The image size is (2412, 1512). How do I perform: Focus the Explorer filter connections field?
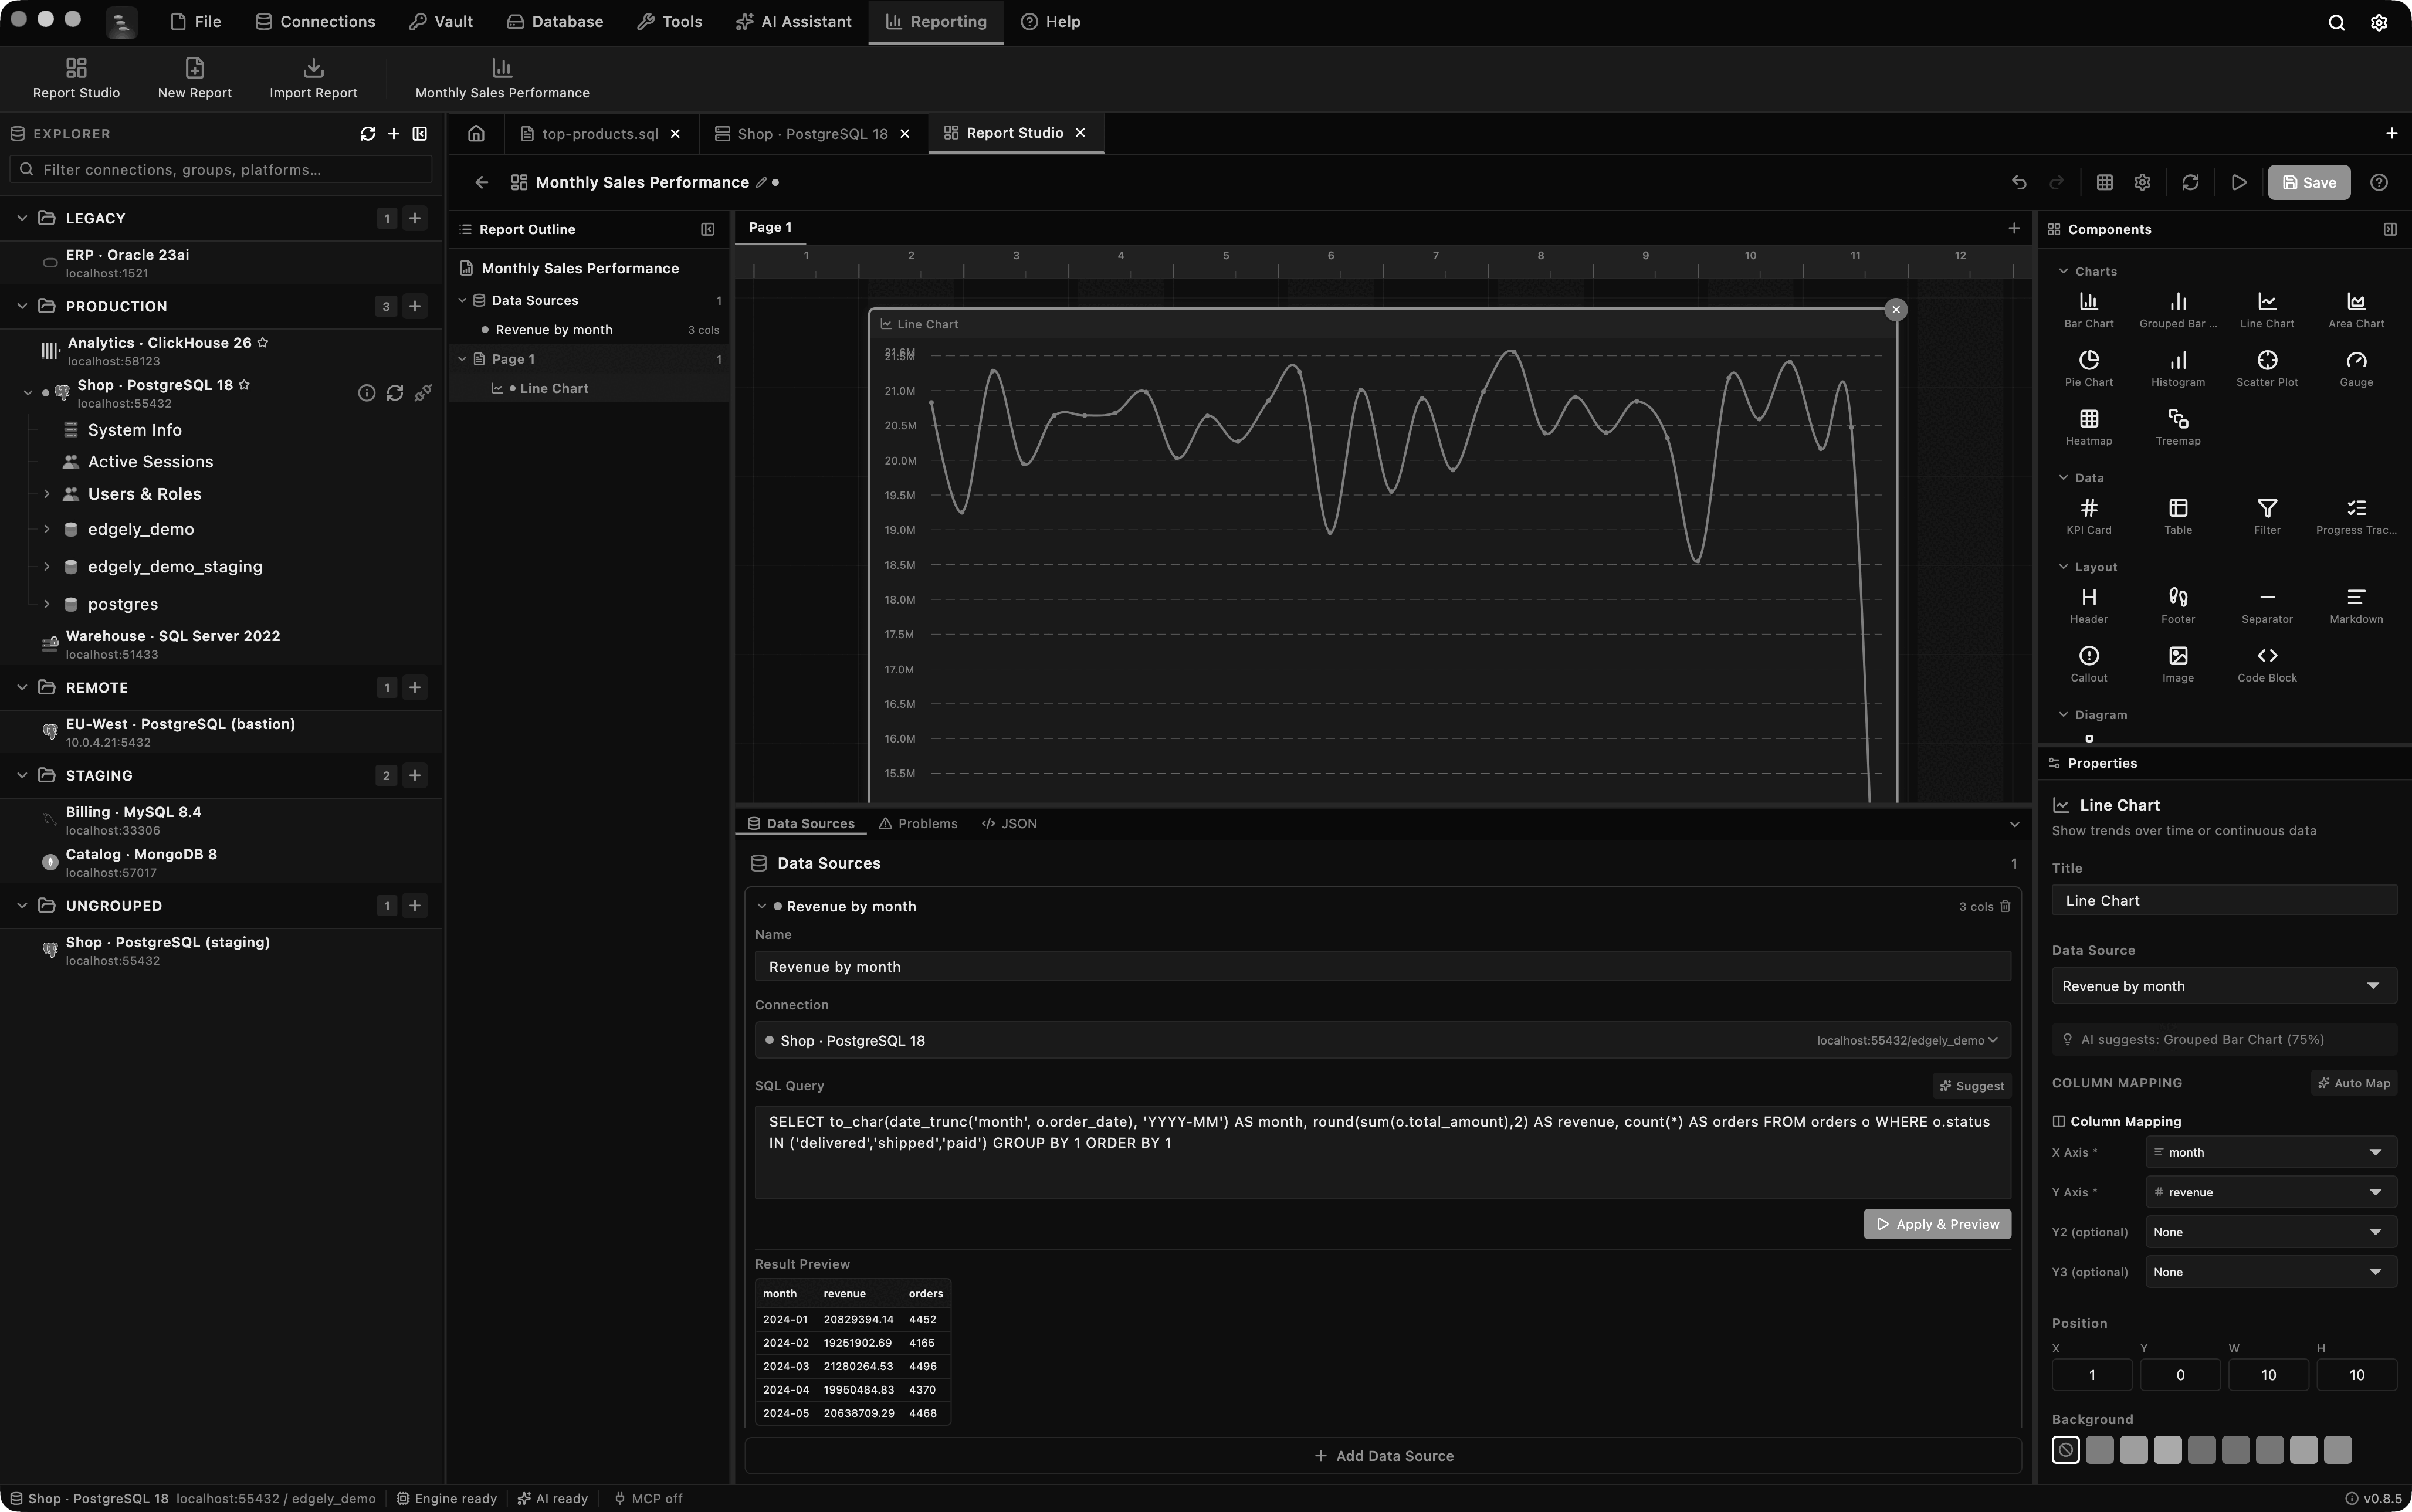[x=221, y=170]
